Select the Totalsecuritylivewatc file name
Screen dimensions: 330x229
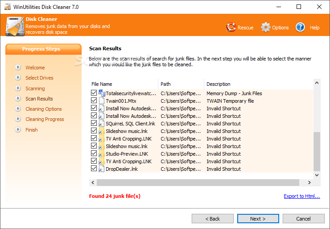pyautogui.click(x=131, y=93)
